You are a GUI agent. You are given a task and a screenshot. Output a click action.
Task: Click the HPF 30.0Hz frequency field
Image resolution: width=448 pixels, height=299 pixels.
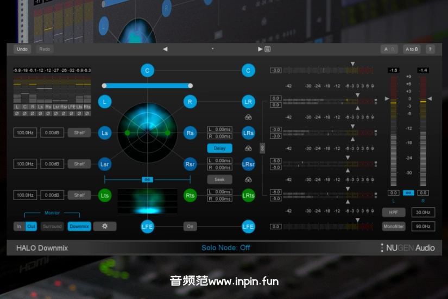pyautogui.click(x=423, y=213)
